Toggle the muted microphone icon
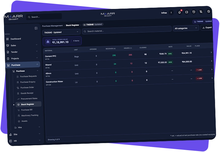220x152 pixels. coord(201,12)
